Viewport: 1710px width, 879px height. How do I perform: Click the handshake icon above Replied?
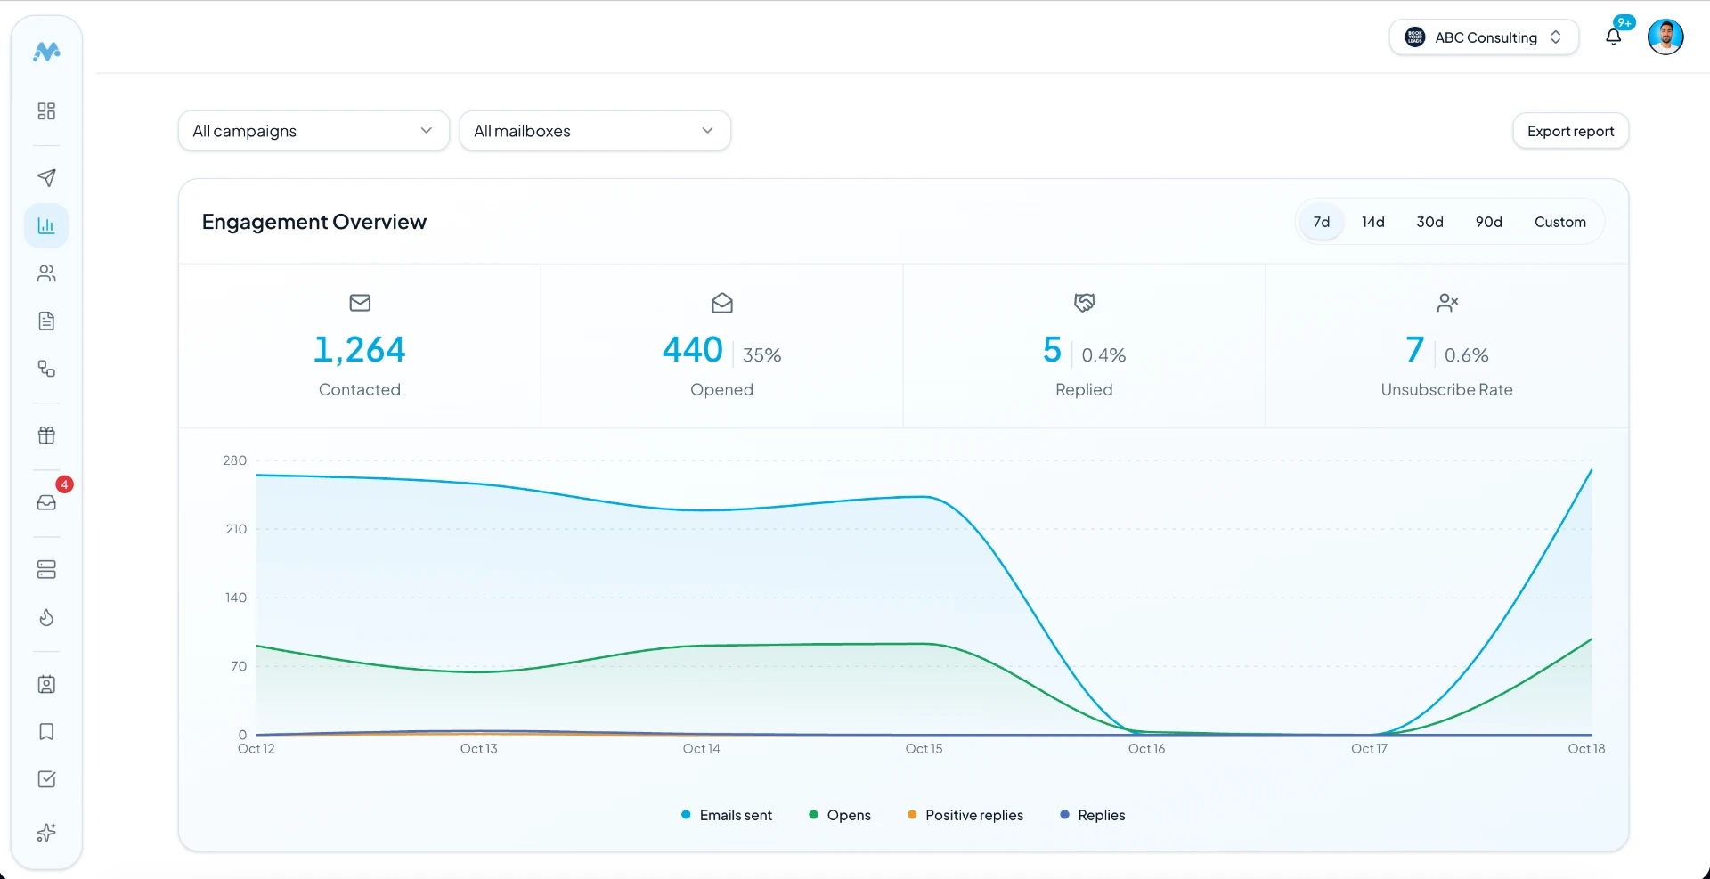coord(1084,303)
